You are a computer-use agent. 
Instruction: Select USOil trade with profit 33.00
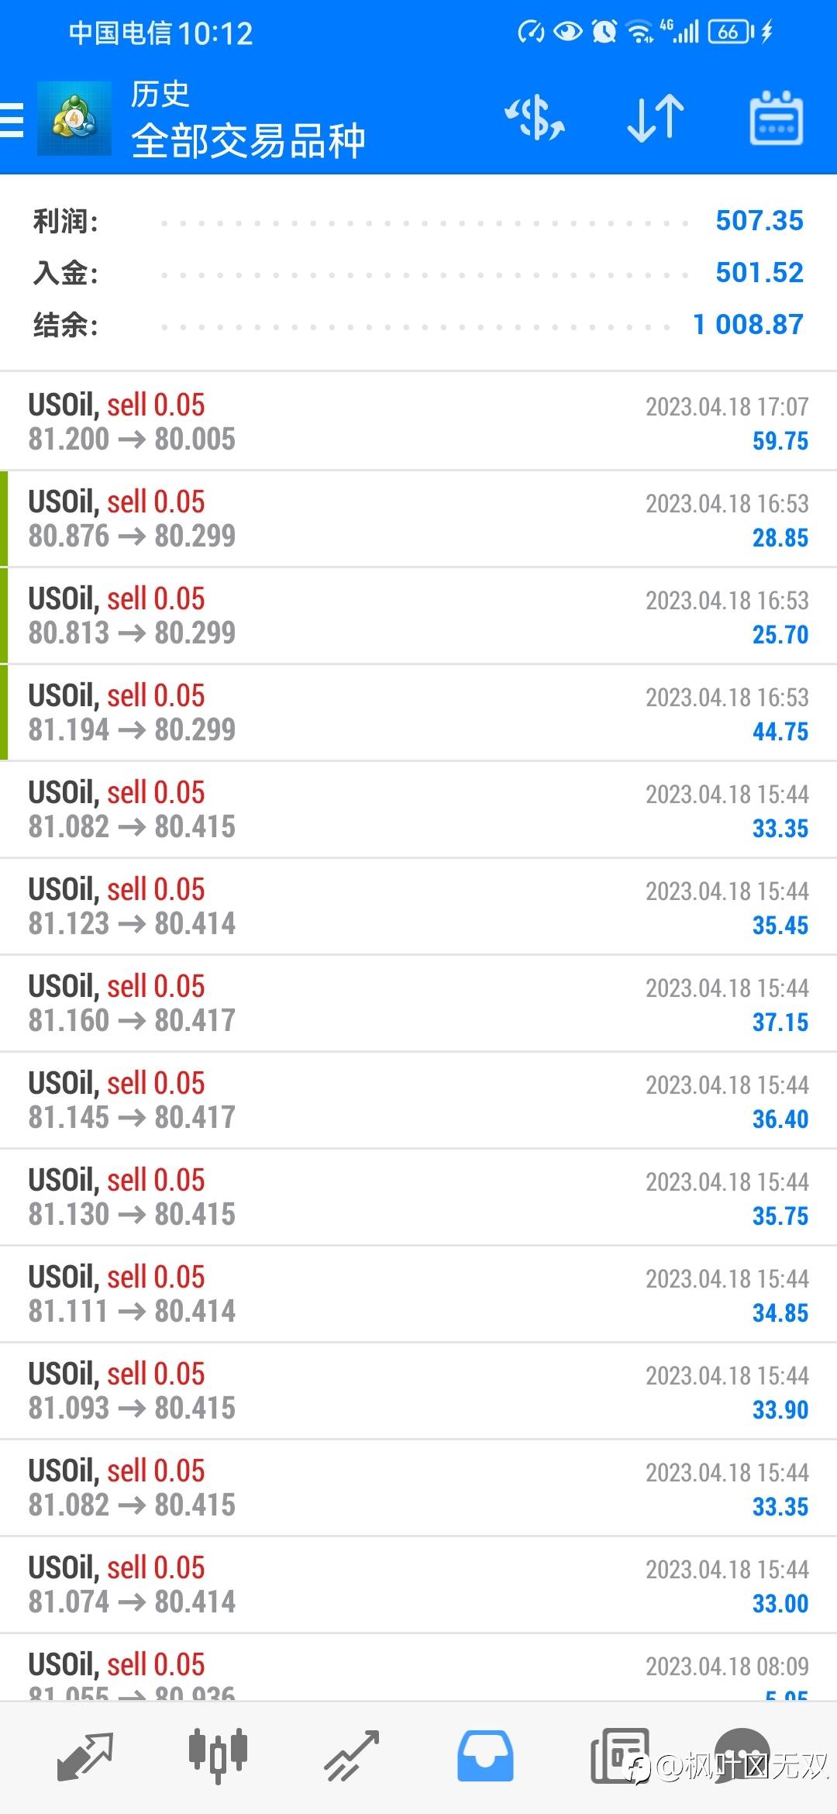pyautogui.click(x=418, y=1585)
